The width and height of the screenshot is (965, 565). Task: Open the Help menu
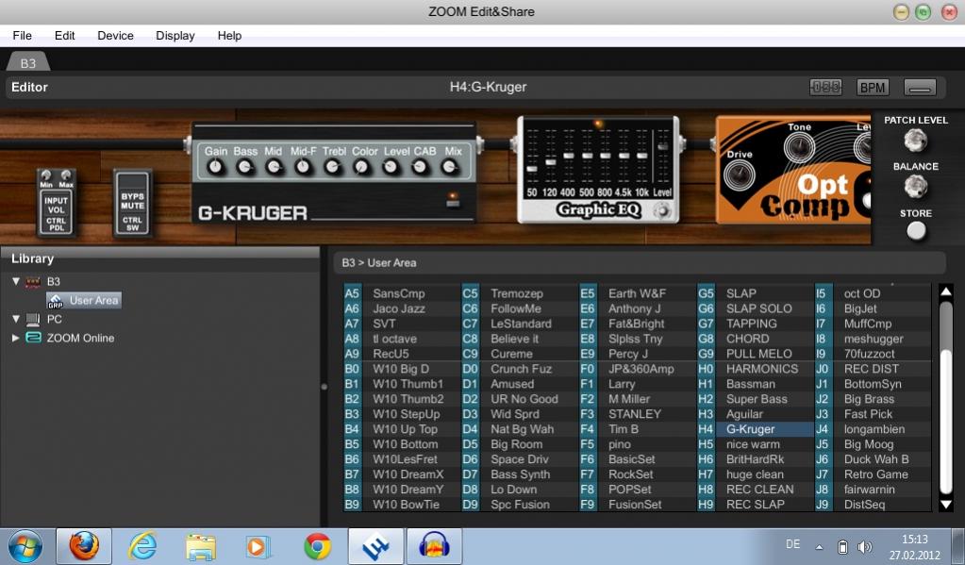pyautogui.click(x=229, y=36)
